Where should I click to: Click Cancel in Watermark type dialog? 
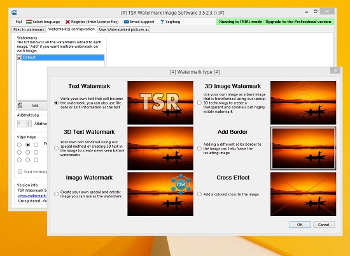[x=324, y=225]
